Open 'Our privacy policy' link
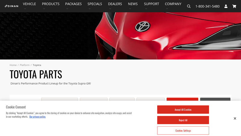 coord(37,117)
